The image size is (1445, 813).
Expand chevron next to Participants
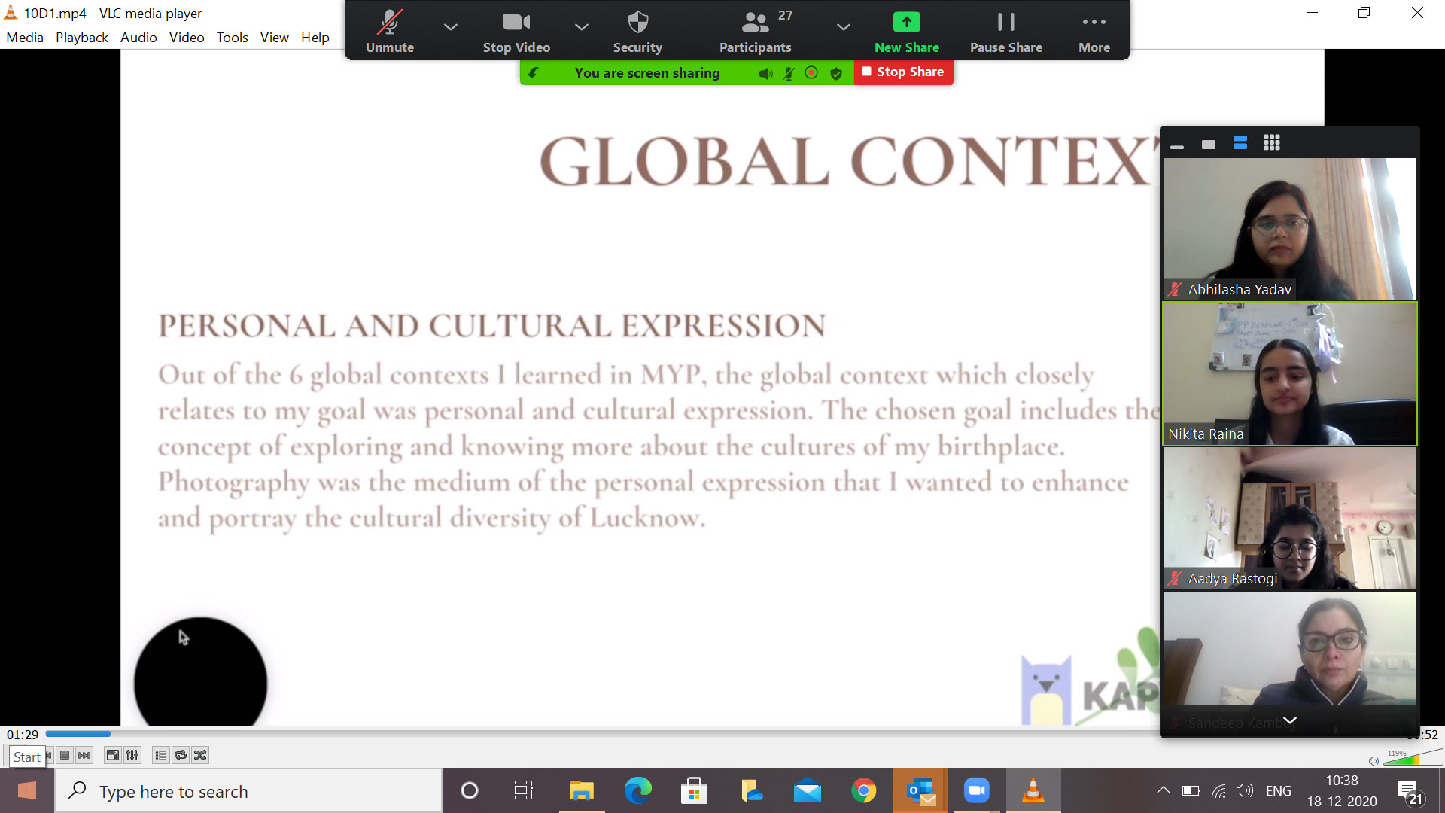coord(843,27)
